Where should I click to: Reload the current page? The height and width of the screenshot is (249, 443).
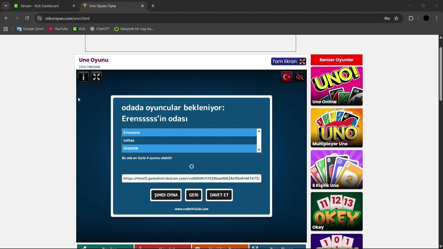pyautogui.click(x=27, y=18)
